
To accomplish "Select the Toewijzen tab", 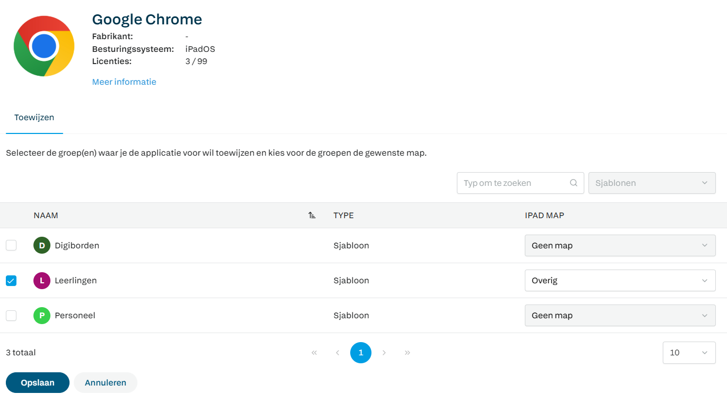I will (34, 118).
